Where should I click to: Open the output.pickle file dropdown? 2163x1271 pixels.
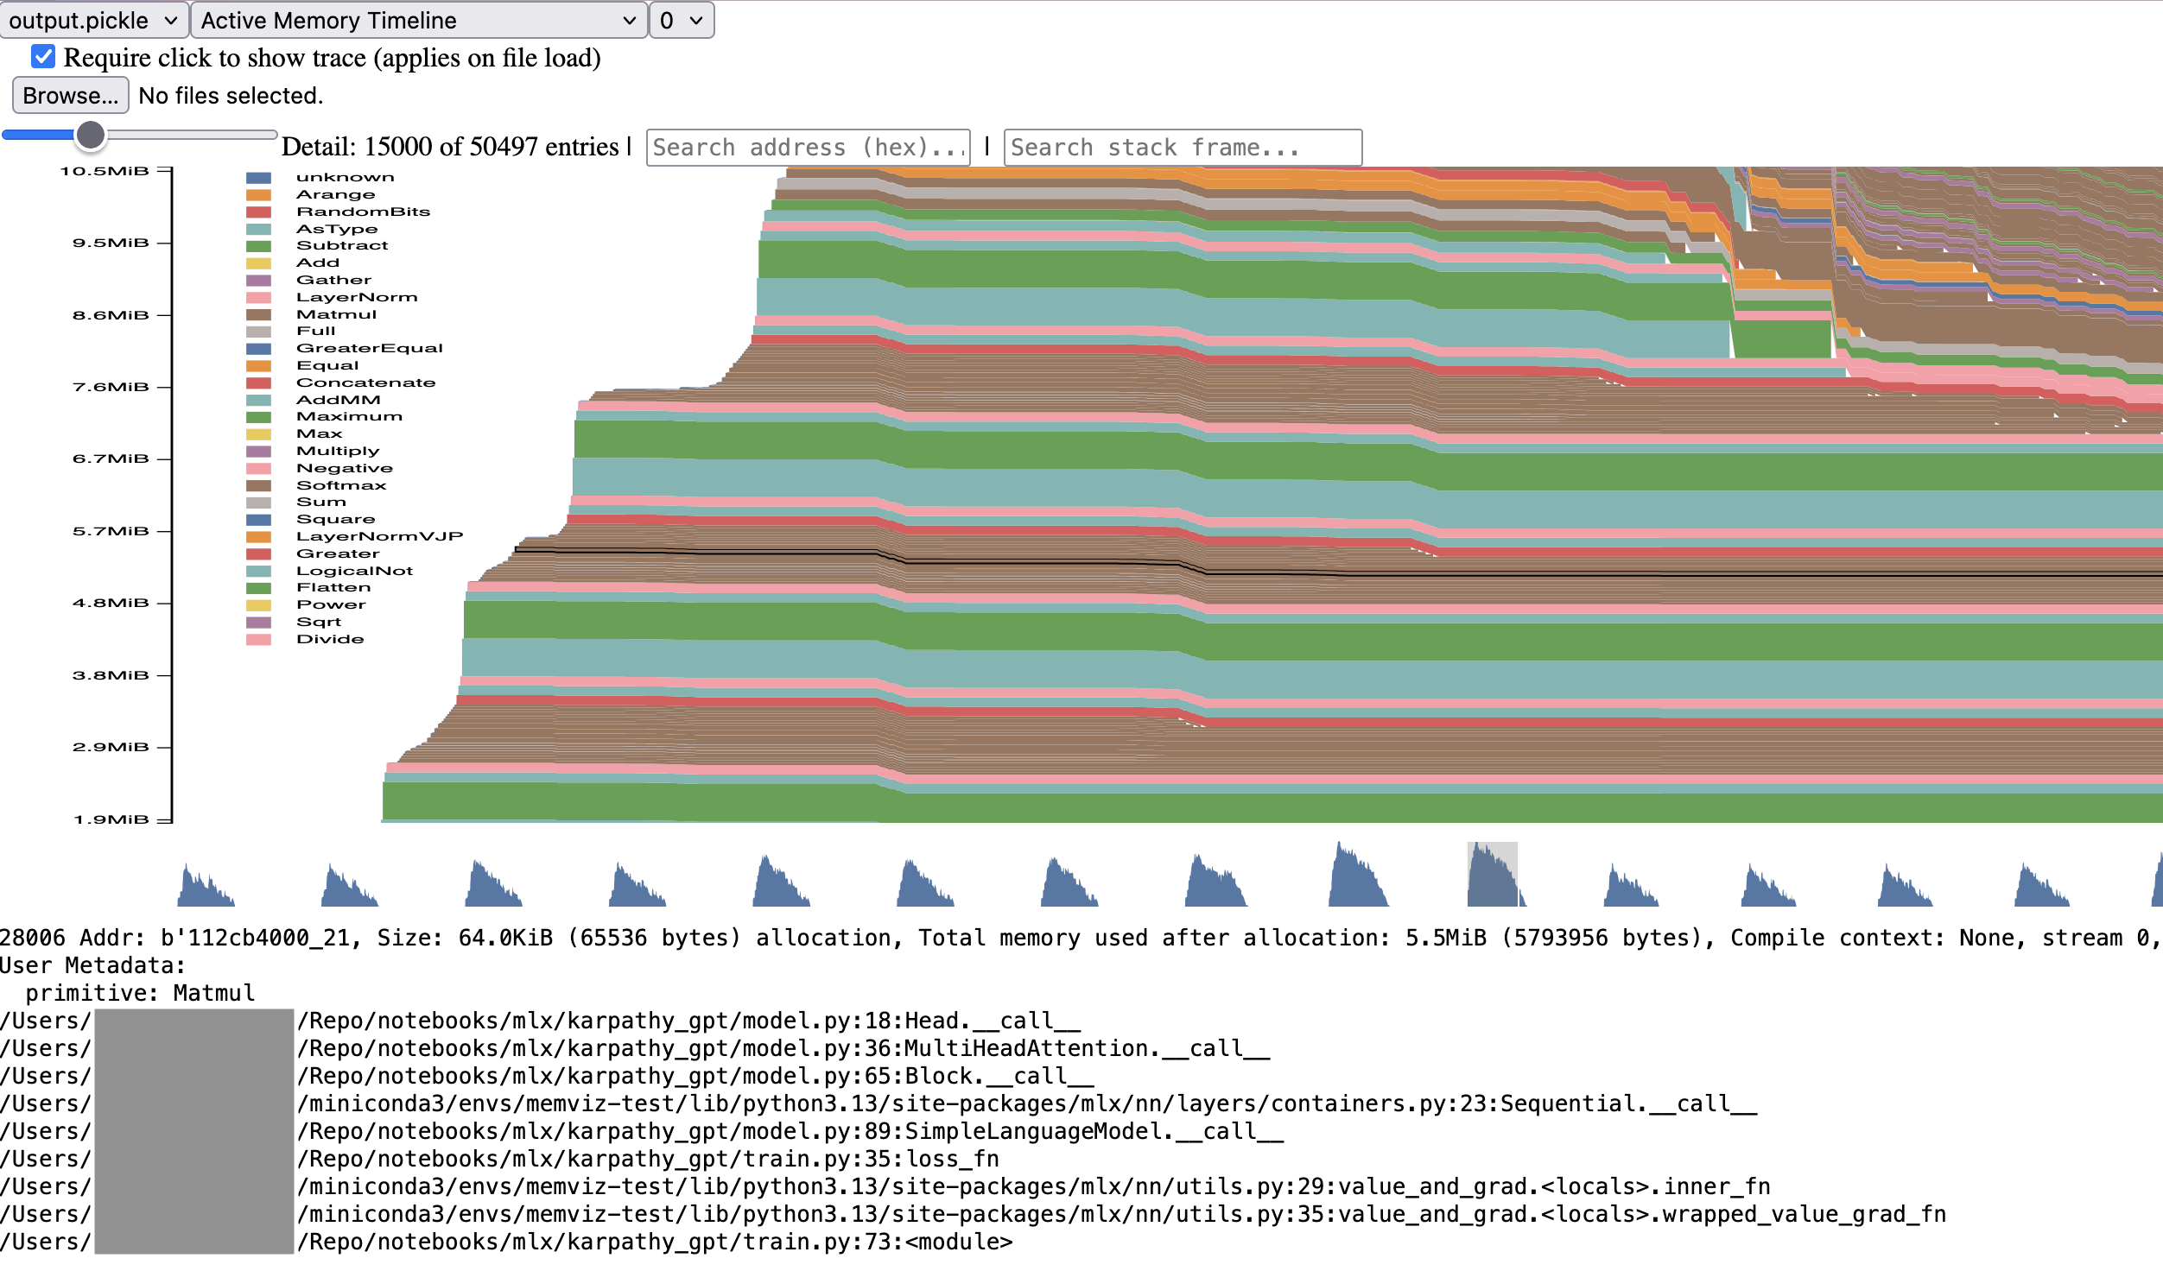tap(94, 20)
